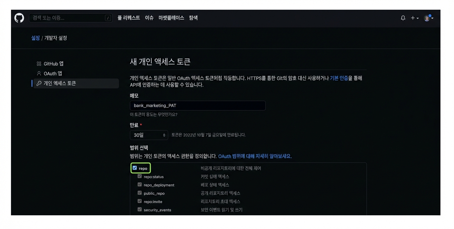Focus the 검색 또는 이동 search box
Viewport: 454px width, 229px height.
click(71, 18)
